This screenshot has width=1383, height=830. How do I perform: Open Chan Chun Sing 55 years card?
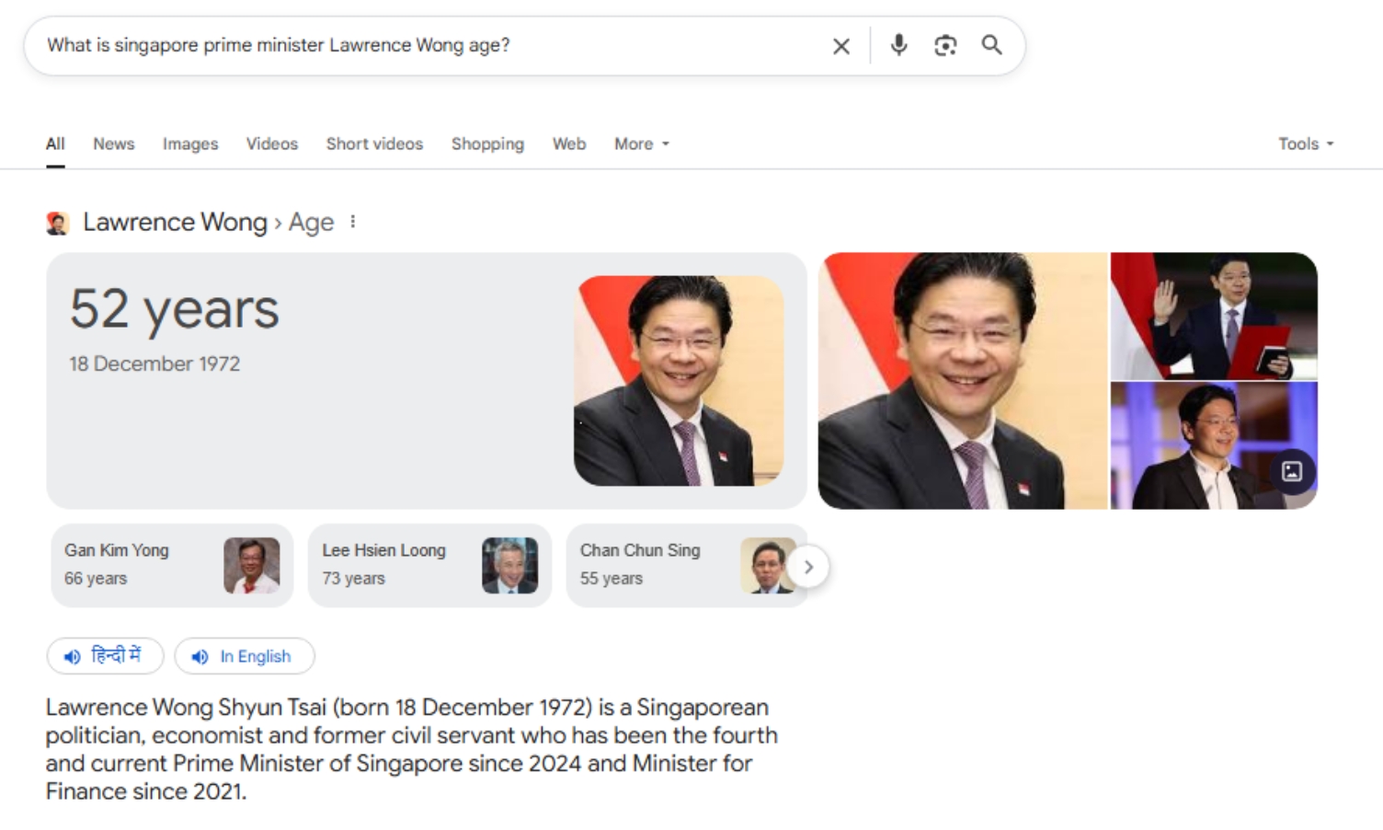coord(686,565)
